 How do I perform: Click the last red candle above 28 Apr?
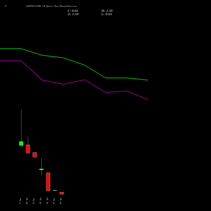62,193
